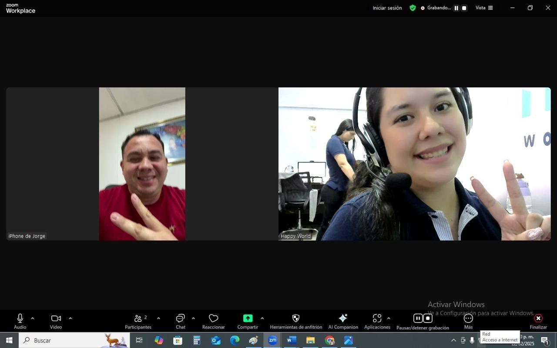The image size is (557, 348).
Task: Open Chrome from the taskbar
Action: [329, 340]
